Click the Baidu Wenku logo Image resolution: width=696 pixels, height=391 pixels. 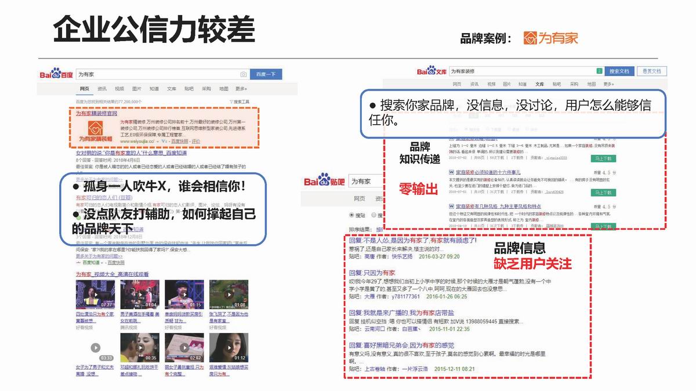point(432,71)
